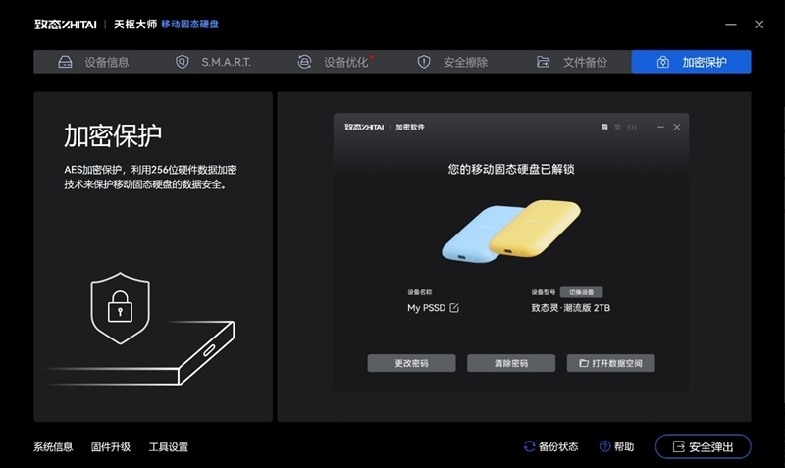Go to the 安全擦除 tab
This screenshot has height=468, width=785.
tap(452, 62)
